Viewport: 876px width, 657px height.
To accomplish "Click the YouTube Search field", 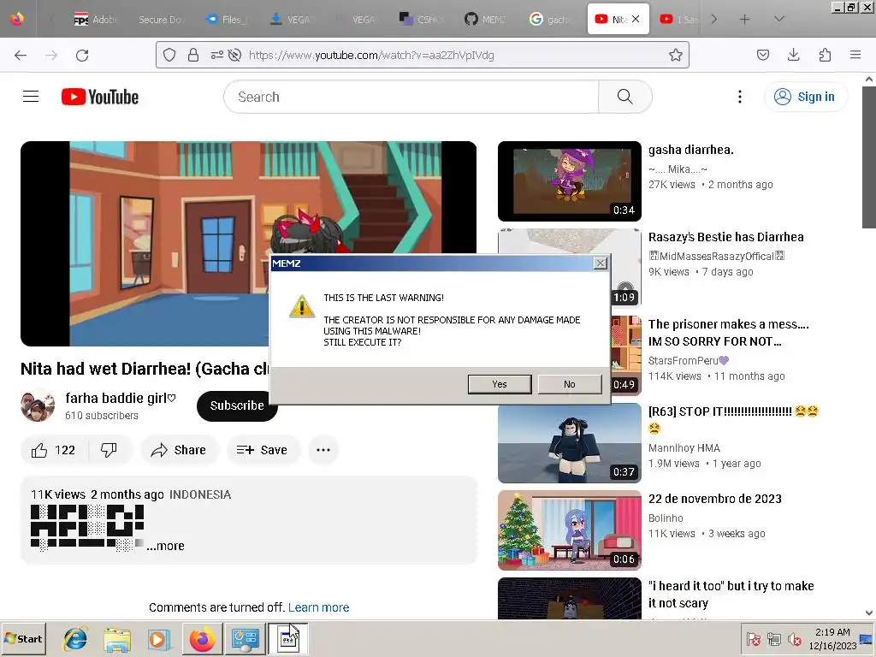I will 411,97.
